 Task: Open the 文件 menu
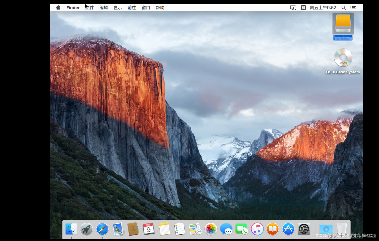pyautogui.click(x=90, y=8)
